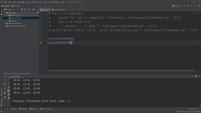Screen dimensions: 201x113
Task: Expand all items in Project panel
Action: click(25, 10)
